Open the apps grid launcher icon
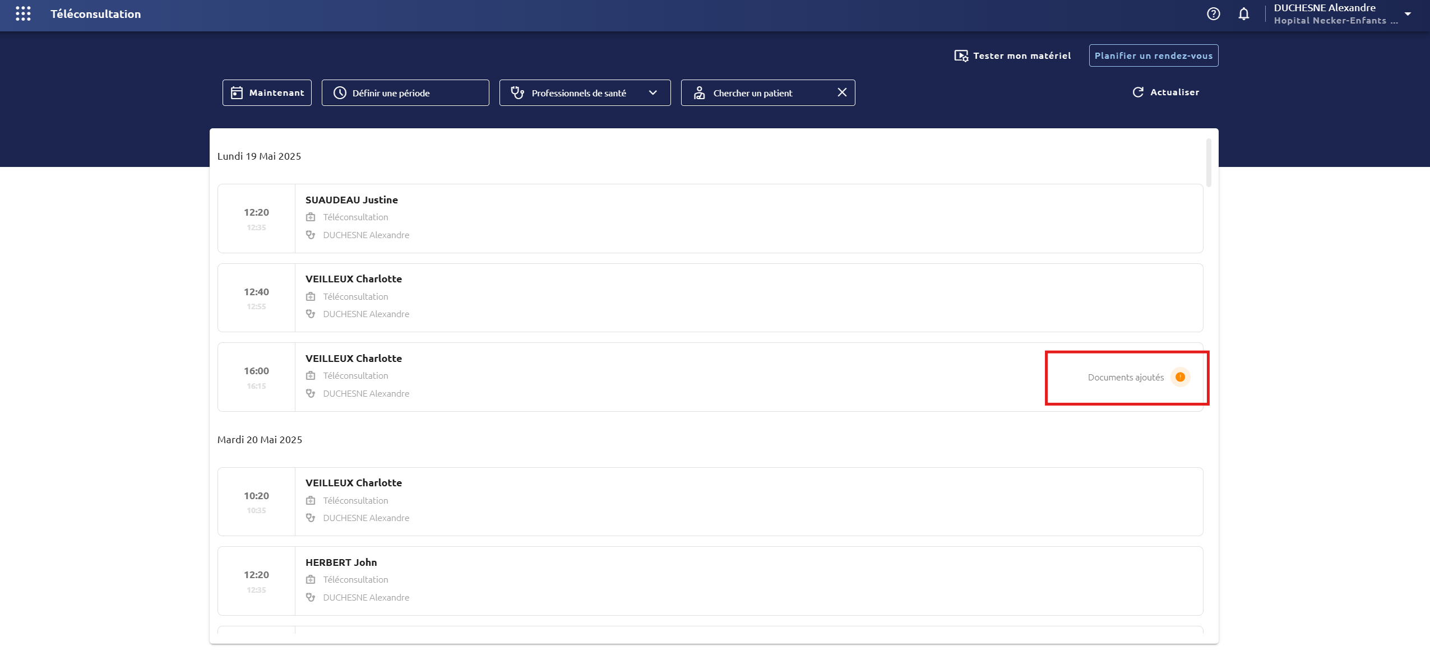The width and height of the screenshot is (1430, 651). tap(23, 13)
